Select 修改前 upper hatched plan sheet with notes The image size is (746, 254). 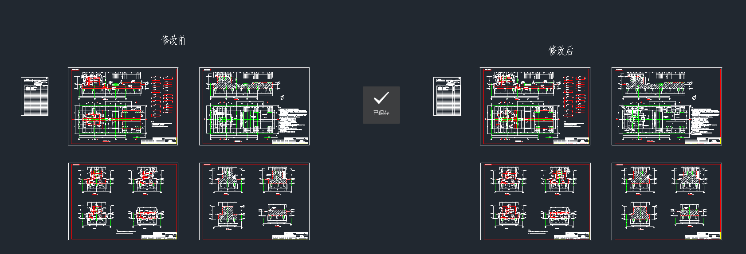255,106
